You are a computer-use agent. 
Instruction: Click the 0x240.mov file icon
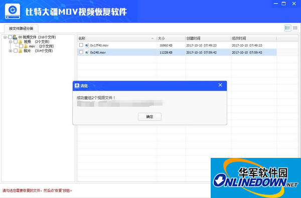(87, 52)
